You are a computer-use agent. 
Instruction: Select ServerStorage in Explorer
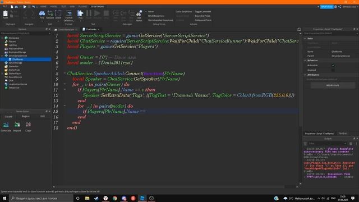15,63
